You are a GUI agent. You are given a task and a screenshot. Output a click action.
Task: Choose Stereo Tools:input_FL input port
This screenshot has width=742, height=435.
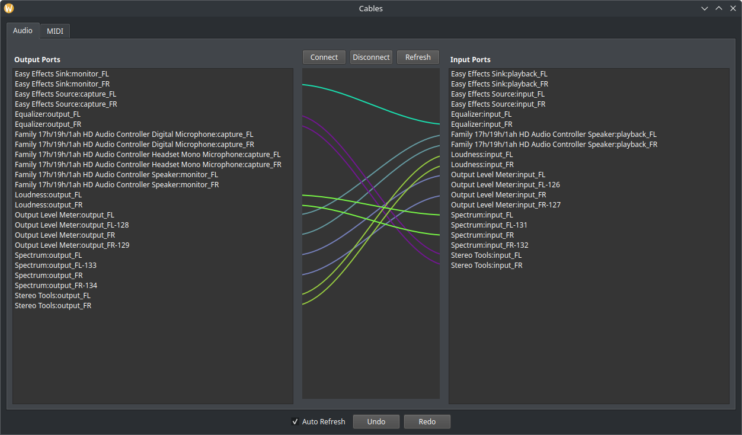point(486,255)
